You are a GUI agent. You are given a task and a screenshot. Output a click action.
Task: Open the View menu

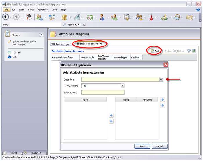pos(21,10)
